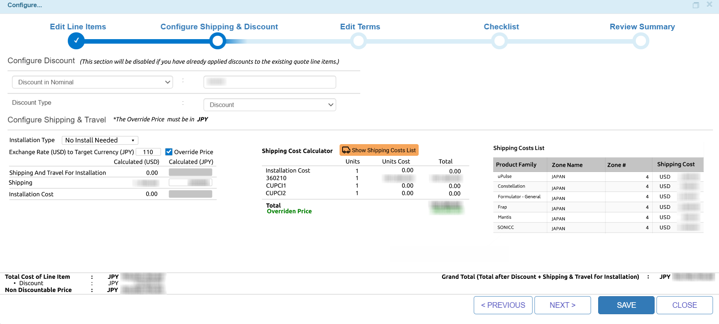Click the completed Edit Line Items step checkmark
This screenshot has height=324, width=719.
[76, 41]
